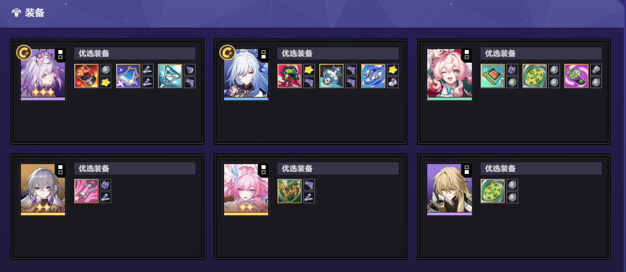Select the blue sneaker equipment icon
This screenshot has width=626, height=272.
point(373,76)
